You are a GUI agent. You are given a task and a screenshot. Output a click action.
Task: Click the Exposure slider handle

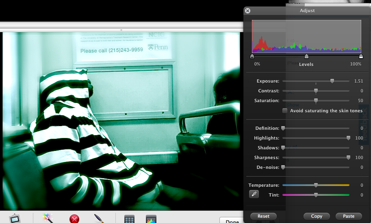(x=332, y=81)
